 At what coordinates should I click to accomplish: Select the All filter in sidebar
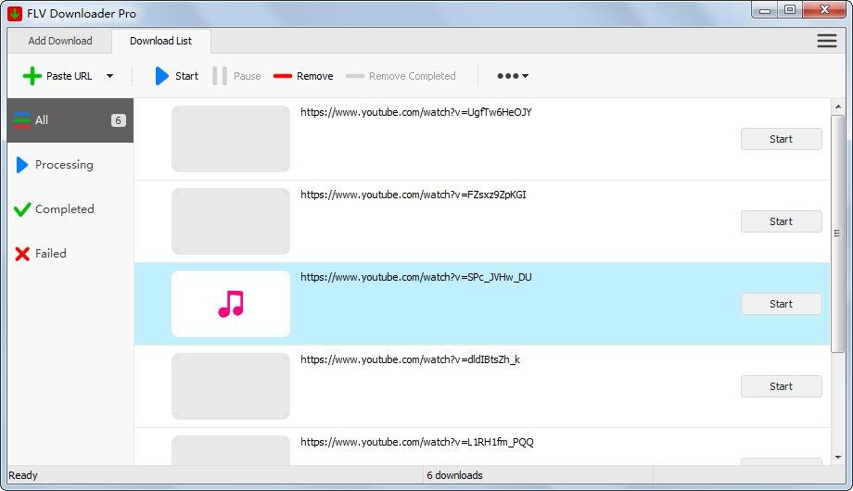pyautogui.click(x=70, y=120)
